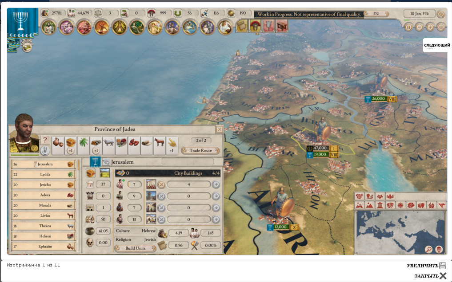Click the governor portrait thumbnail
Viewport: 452px width, 282px height.
click(x=24, y=133)
